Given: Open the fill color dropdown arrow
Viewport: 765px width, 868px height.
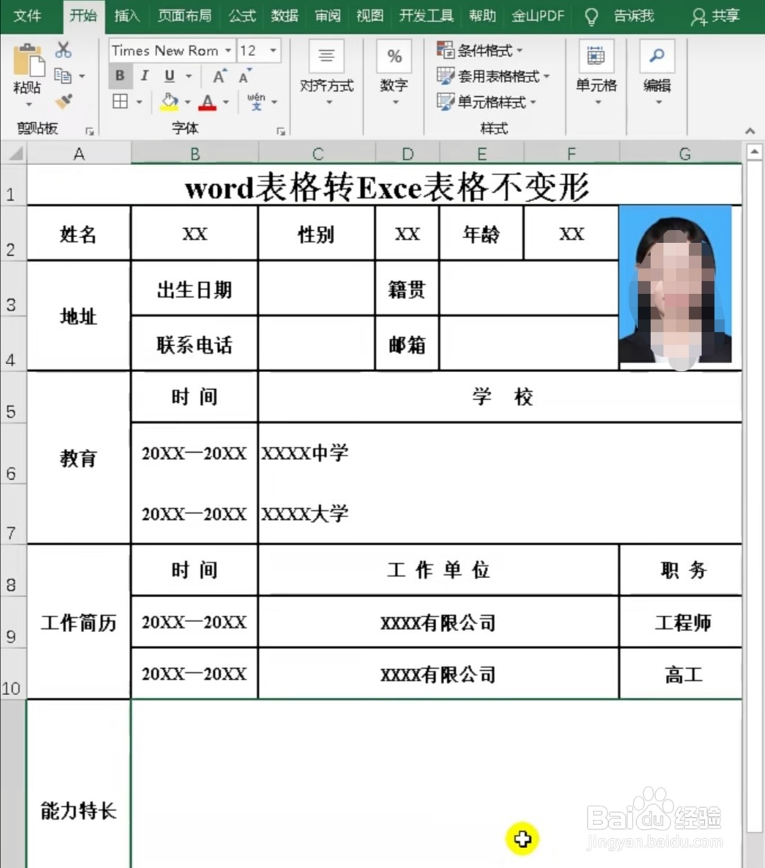Looking at the screenshot, I should point(186,101).
